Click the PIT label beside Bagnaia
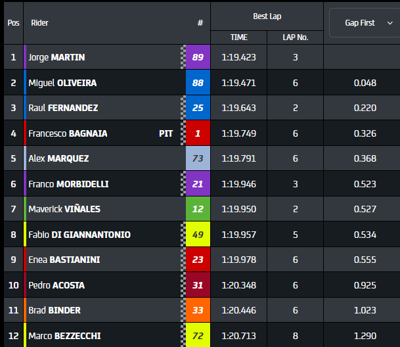Screen dimensions: 400x347 pyautogui.click(x=166, y=133)
